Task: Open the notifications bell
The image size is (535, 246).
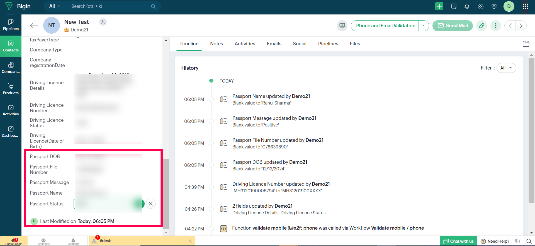Action: click(x=467, y=6)
